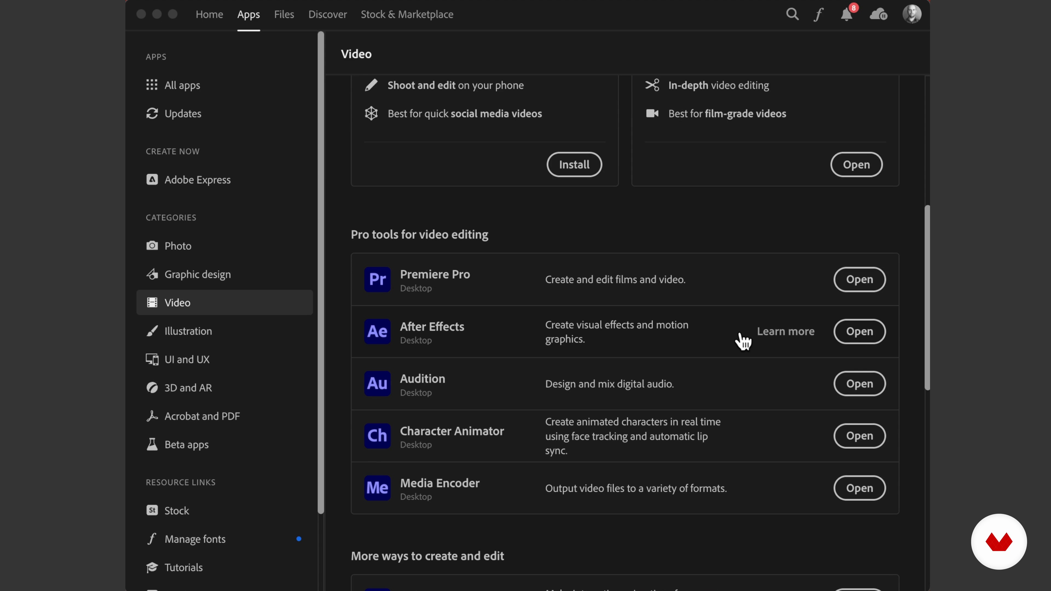
Task: Select the Apps tab
Action: (x=249, y=14)
